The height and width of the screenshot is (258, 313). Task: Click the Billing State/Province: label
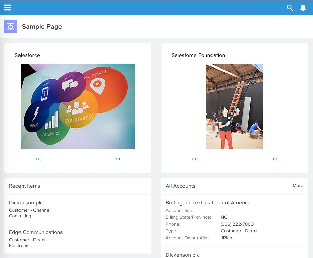click(188, 217)
